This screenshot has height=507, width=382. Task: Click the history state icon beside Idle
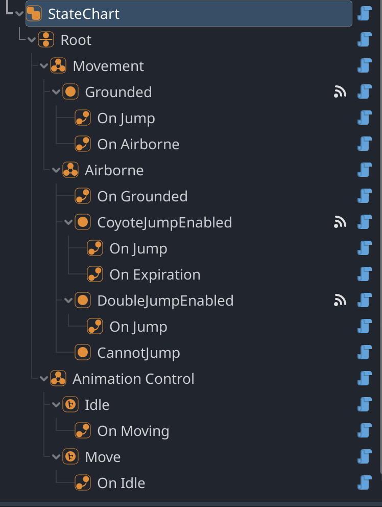(70, 404)
